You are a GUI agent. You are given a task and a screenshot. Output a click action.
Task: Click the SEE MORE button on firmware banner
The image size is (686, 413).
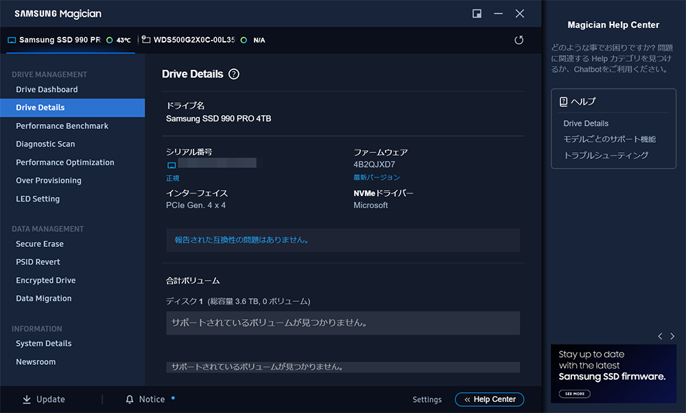click(x=574, y=394)
